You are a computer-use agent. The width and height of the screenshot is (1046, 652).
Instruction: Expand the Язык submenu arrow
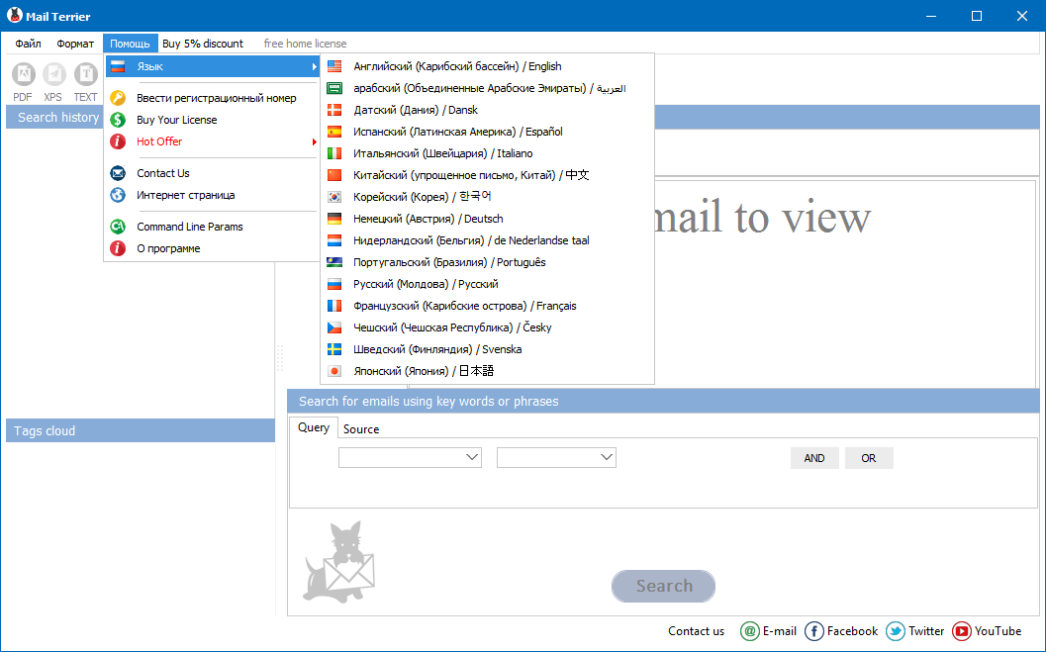(314, 66)
